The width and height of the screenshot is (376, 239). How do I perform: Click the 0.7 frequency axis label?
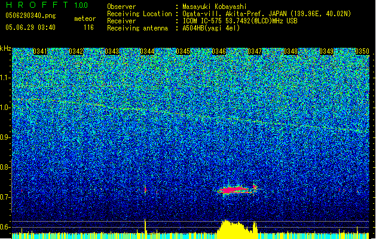click(5, 197)
